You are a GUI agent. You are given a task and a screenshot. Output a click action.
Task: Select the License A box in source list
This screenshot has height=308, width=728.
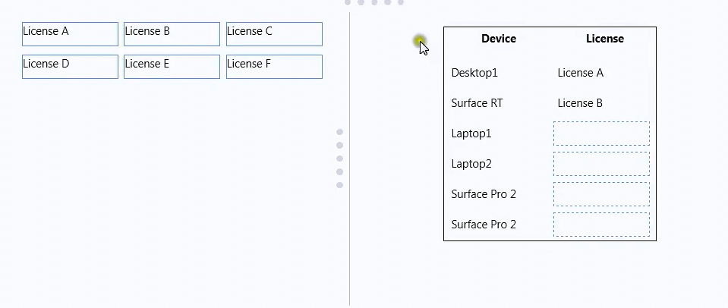(70, 34)
